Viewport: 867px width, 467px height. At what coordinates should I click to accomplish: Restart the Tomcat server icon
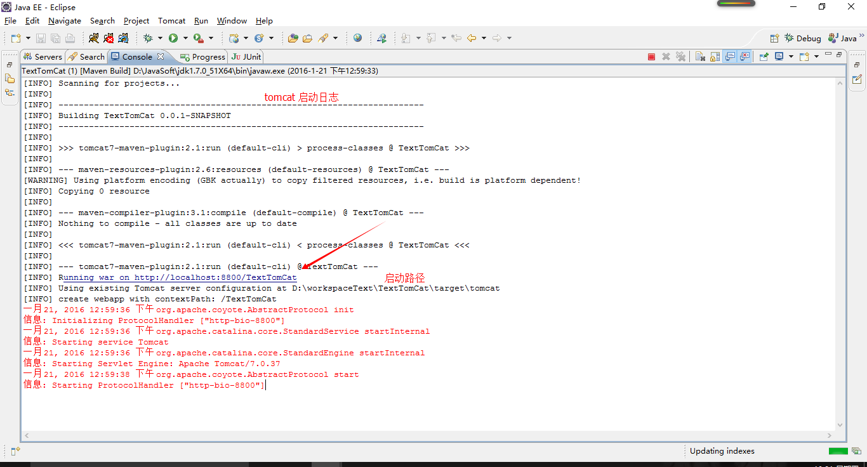click(123, 38)
